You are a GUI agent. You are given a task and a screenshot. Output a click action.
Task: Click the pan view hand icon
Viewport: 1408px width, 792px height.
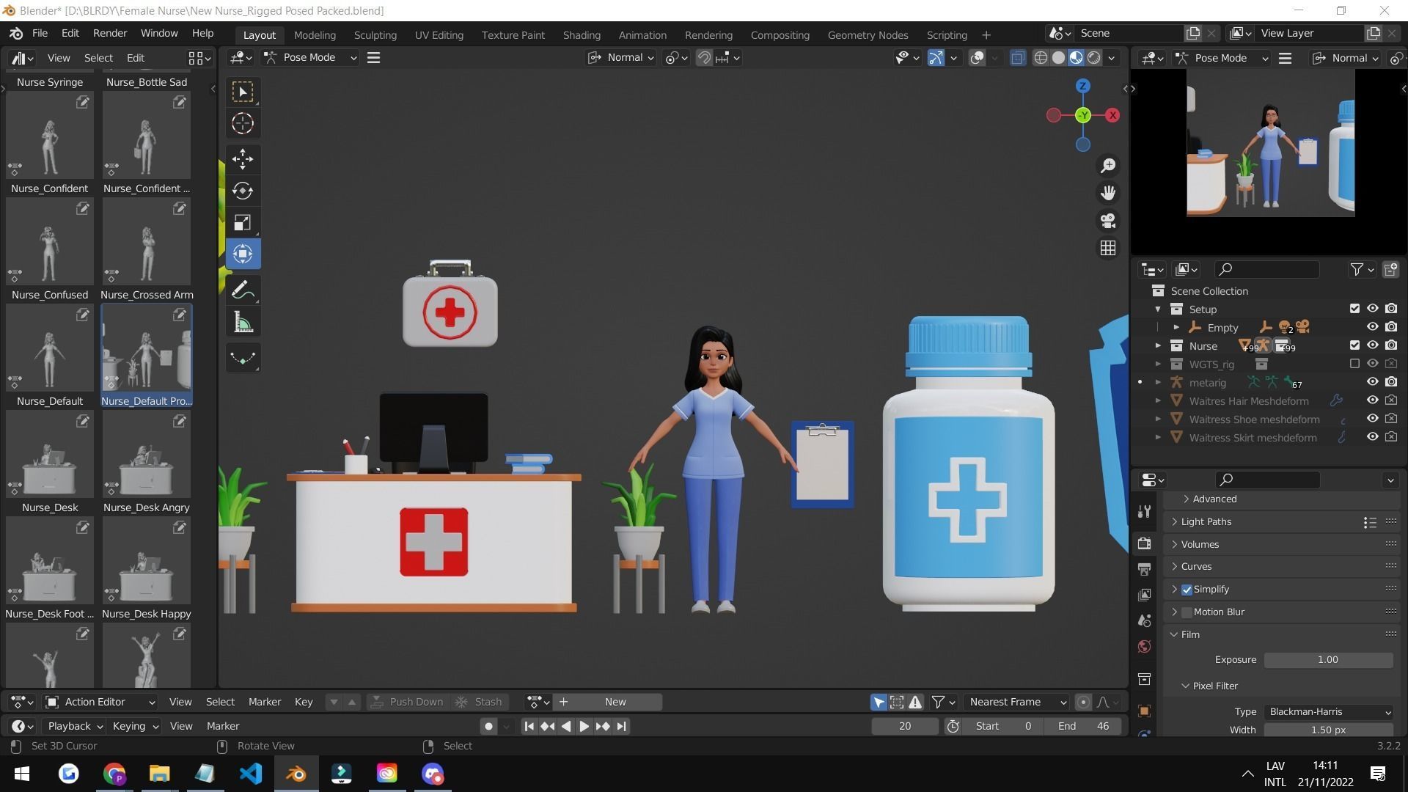[x=1108, y=193]
